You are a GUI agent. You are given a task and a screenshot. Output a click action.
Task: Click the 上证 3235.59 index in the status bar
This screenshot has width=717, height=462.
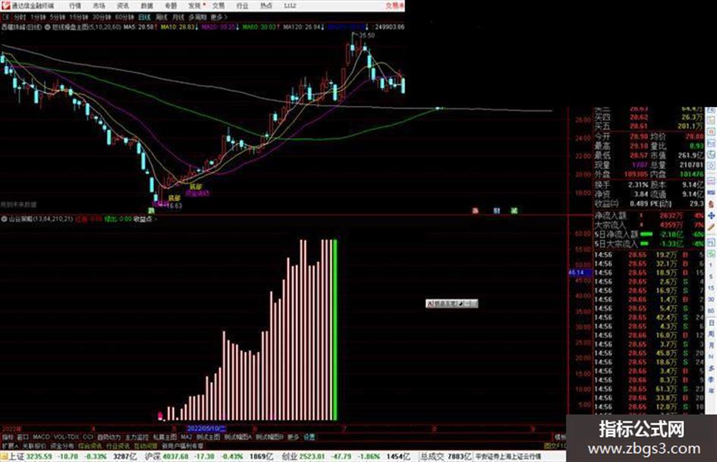[x=30, y=457]
